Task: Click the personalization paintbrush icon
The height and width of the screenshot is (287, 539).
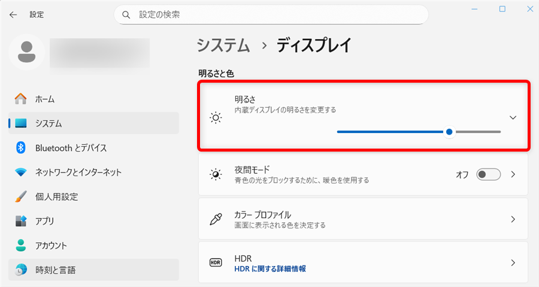Action: [x=20, y=197]
